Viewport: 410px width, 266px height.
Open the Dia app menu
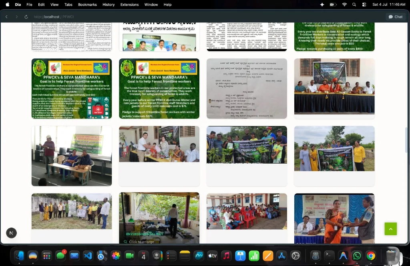coord(18,4)
